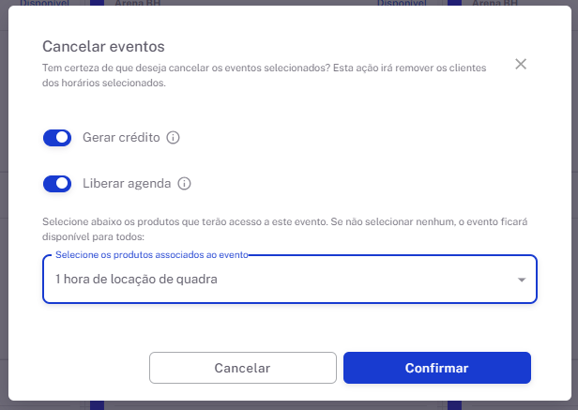Confirm the event cancellation
The width and height of the screenshot is (578, 410).
point(436,368)
